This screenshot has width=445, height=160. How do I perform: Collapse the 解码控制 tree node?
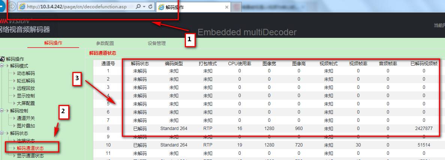[2, 111]
